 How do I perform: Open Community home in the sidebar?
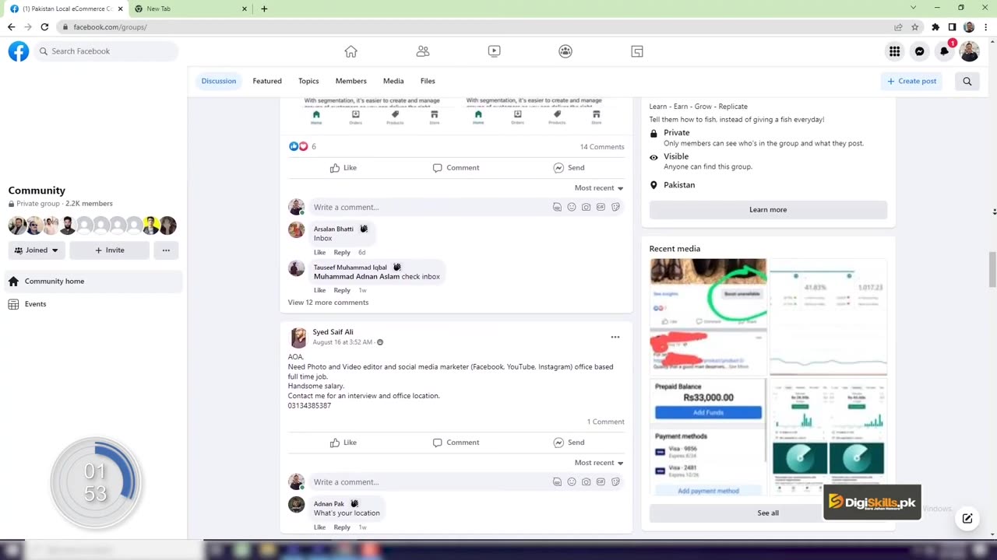click(93, 282)
